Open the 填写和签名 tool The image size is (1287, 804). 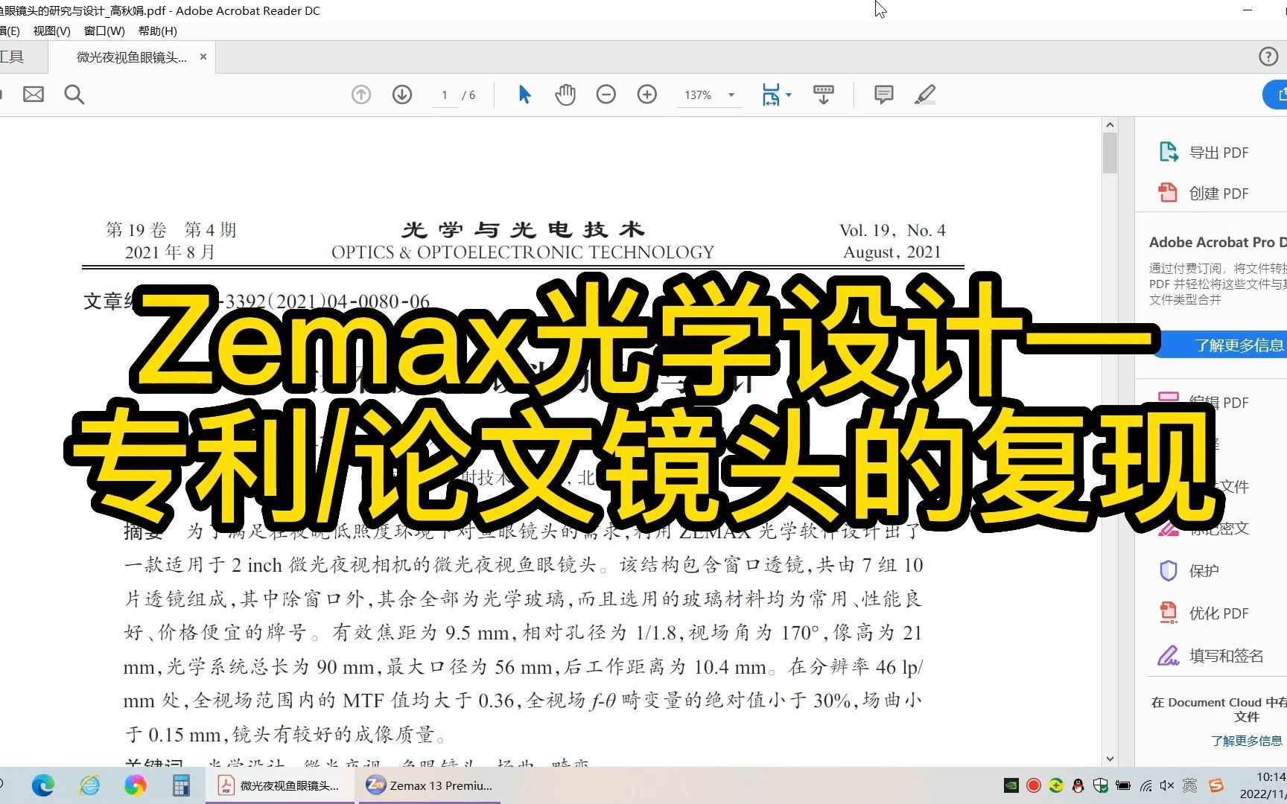point(1211,655)
